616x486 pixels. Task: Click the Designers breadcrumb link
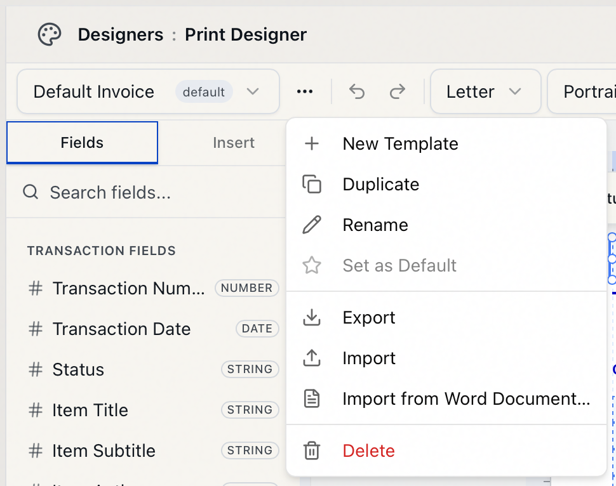(121, 34)
